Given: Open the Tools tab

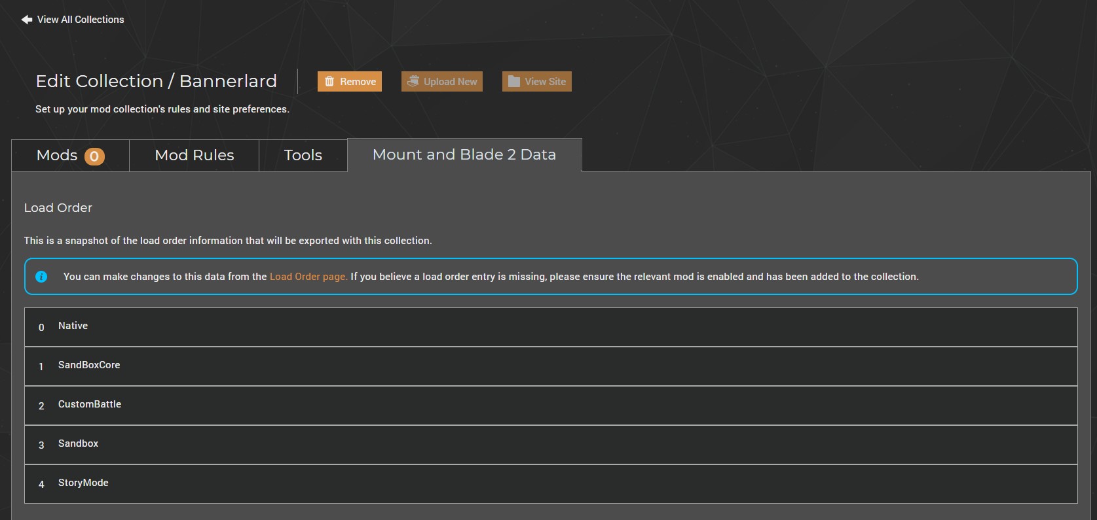Looking at the screenshot, I should [303, 156].
